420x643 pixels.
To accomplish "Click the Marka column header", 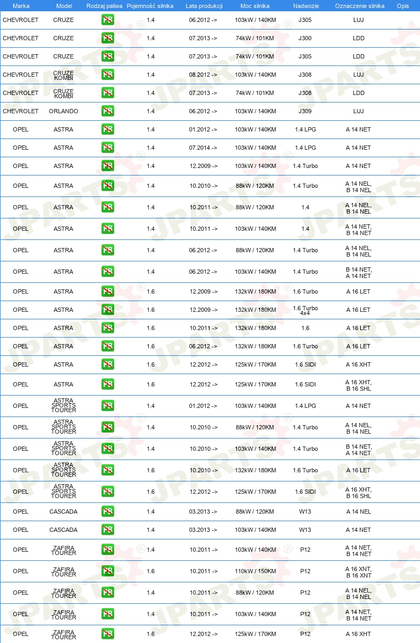I will (x=21, y=6).
